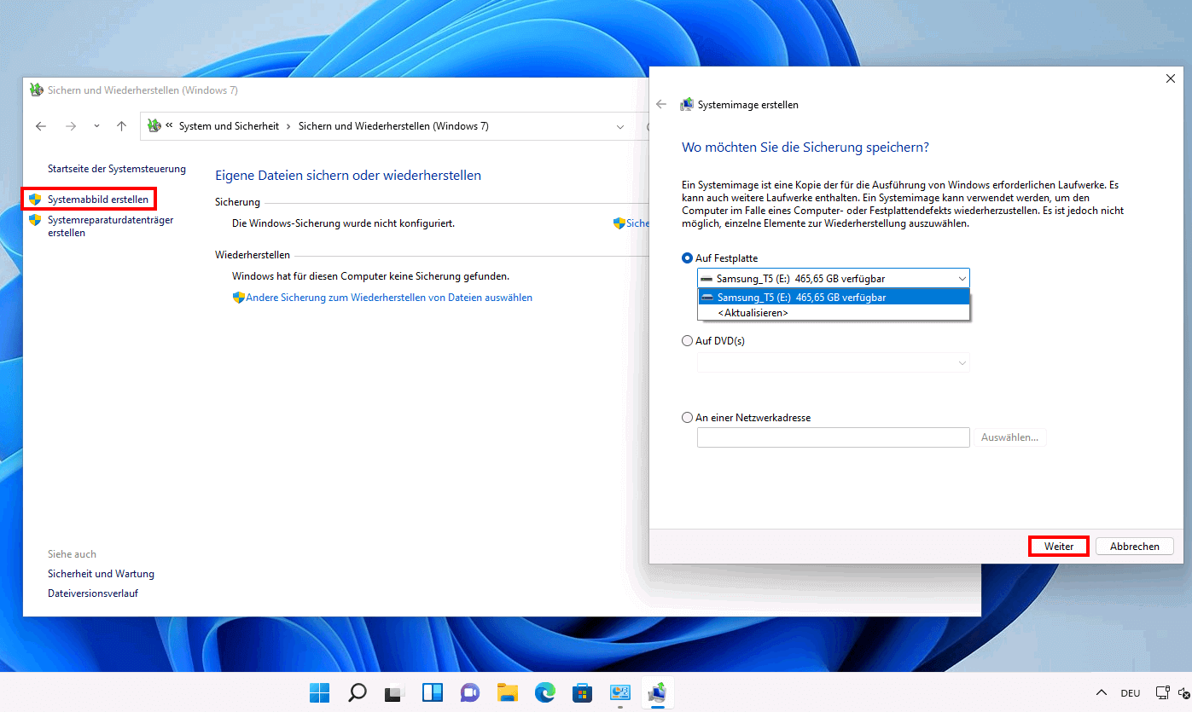Click the shield icon beside Systemabbild erstellen
The height and width of the screenshot is (712, 1192).
pyautogui.click(x=34, y=199)
